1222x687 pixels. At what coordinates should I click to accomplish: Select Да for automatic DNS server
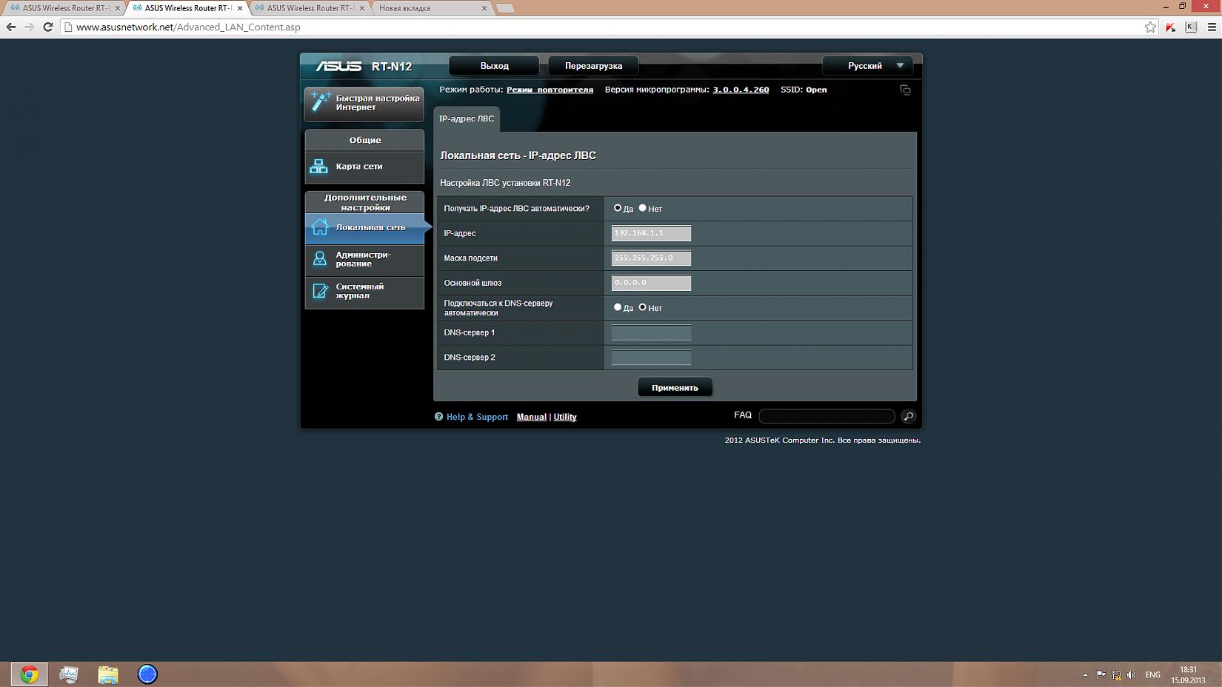618,307
